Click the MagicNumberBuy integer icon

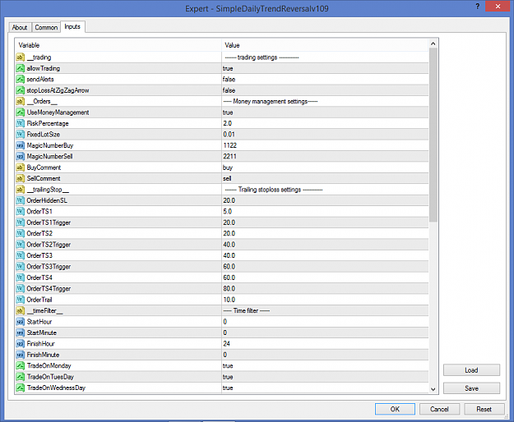pos(21,145)
